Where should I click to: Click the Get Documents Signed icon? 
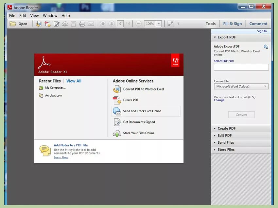coord(117,122)
